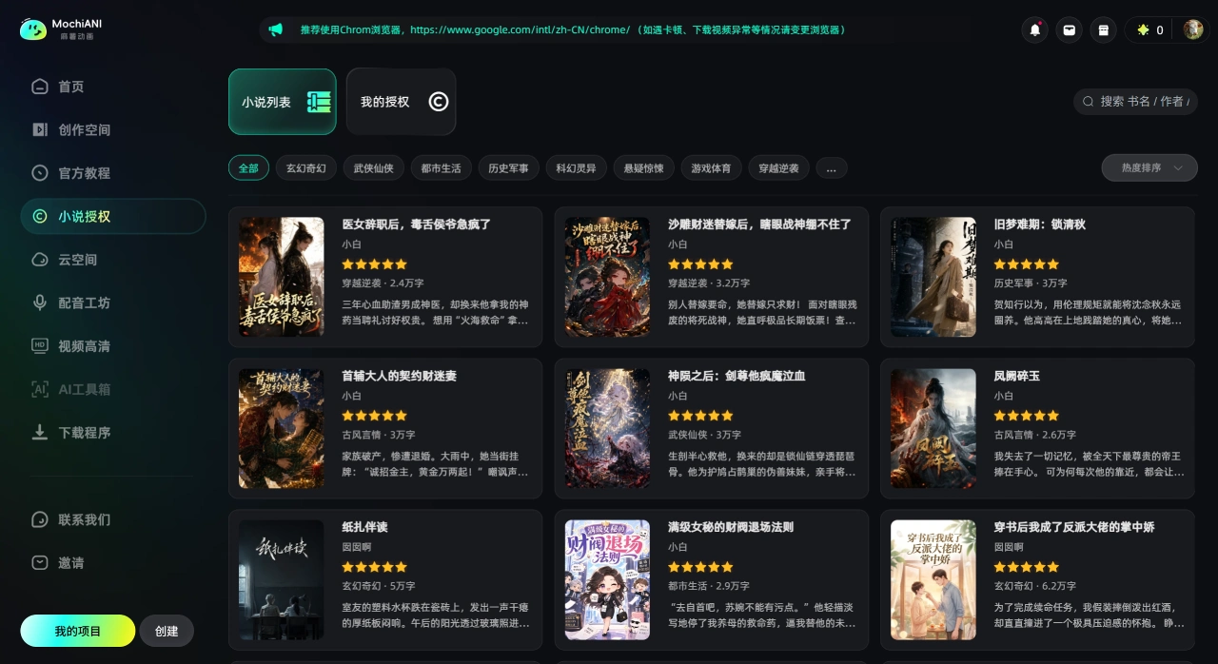Click title 旧梦难期：锁清秋
Screen dimensions: 1218x664
pos(1039,225)
